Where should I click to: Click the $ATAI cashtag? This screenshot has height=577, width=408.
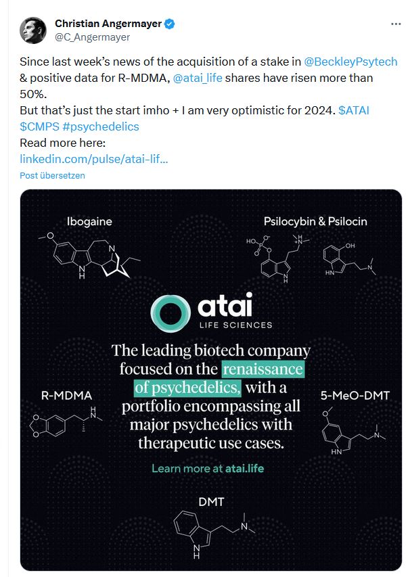pos(355,110)
